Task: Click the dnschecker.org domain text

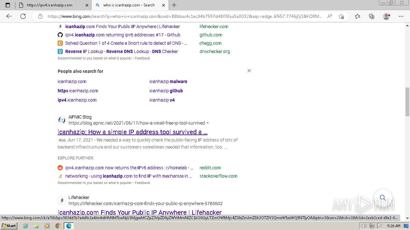Action: 215,51
